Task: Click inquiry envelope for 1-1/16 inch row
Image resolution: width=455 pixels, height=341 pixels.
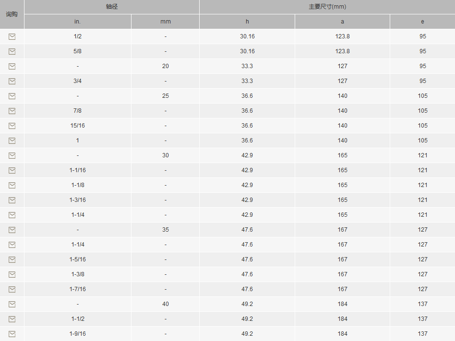Action: [12, 170]
